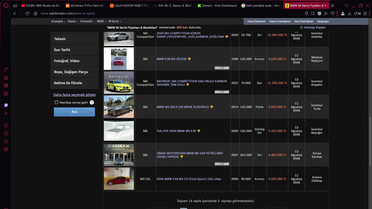Enable the Seçtikçe sonuç getir checkbox
This screenshot has width=372, height=209.
56,102
